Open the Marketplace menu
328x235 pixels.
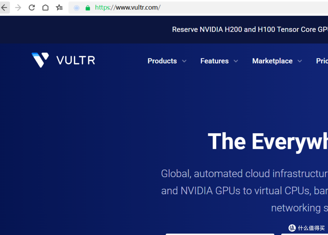pos(272,61)
